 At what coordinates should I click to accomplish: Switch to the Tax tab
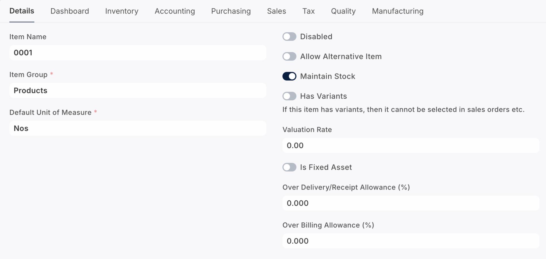click(309, 11)
